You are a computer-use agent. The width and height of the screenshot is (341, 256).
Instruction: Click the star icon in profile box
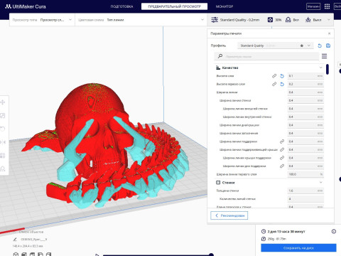click(x=302, y=46)
